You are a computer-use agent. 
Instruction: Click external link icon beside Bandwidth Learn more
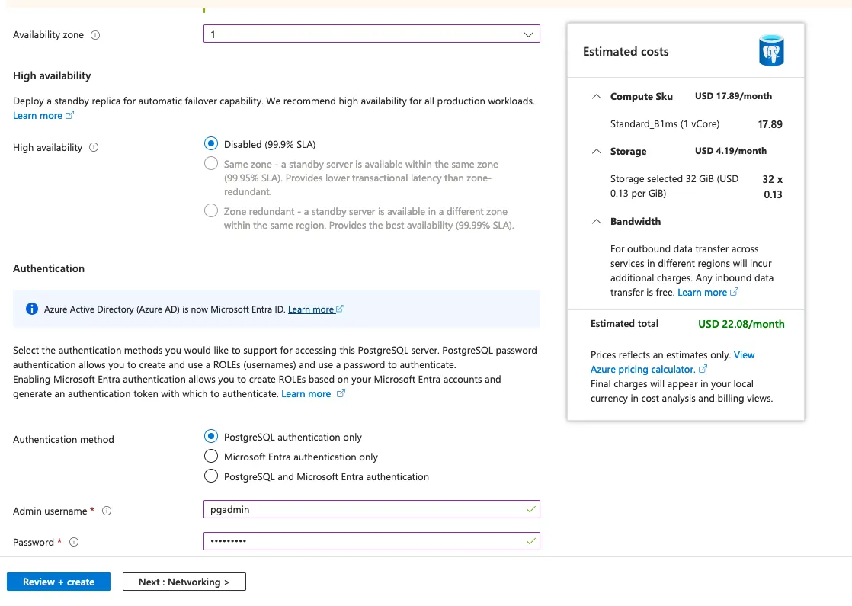click(x=735, y=293)
